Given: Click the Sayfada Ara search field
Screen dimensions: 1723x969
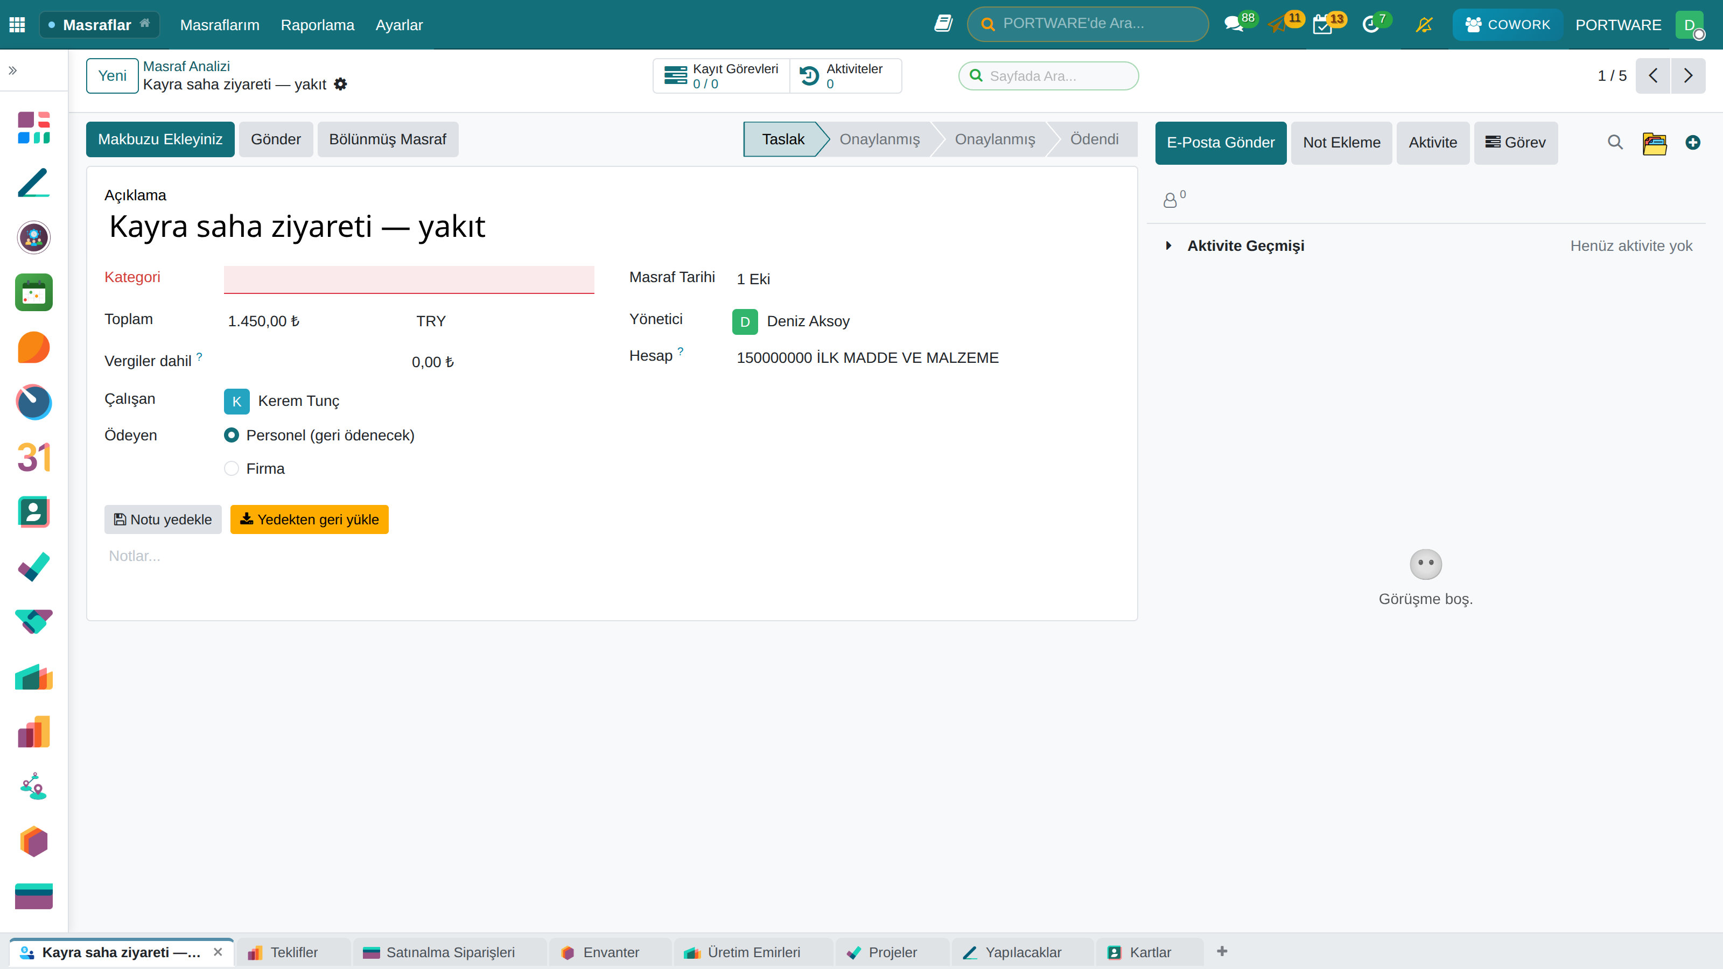Looking at the screenshot, I should pyautogui.click(x=1048, y=75).
